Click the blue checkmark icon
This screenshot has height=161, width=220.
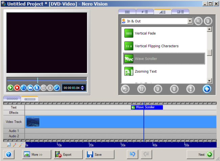click(57, 88)
